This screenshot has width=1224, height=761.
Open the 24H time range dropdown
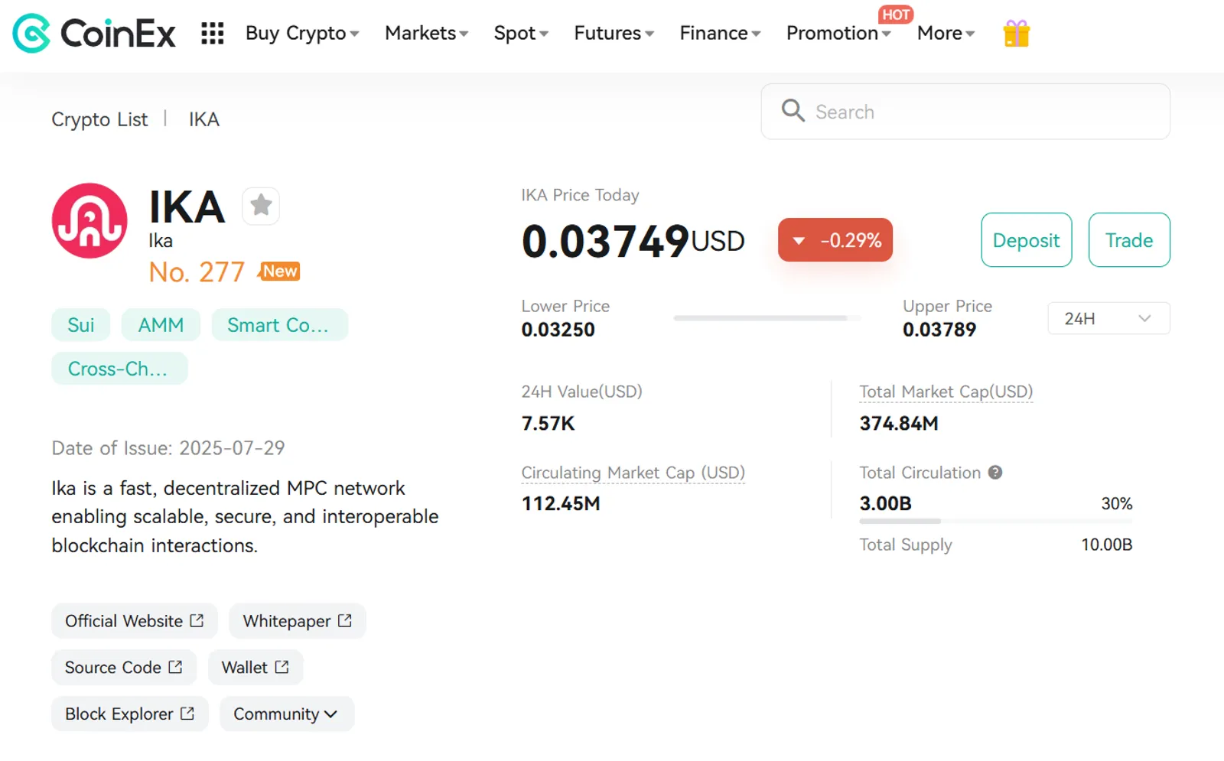[x=1108, y=318]
